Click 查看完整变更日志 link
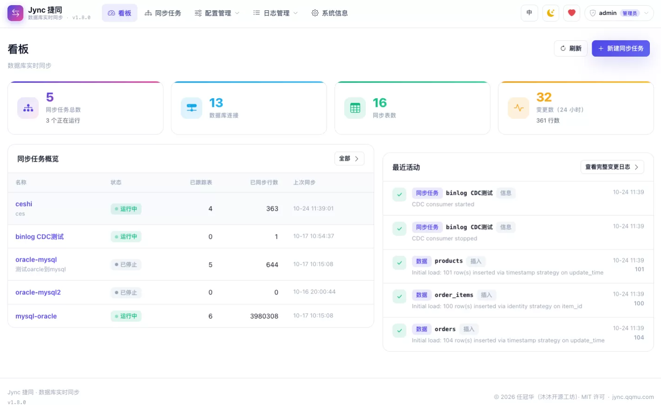Image resolution: width=661 pixels, height=405 pixels. tap(612, 167)
